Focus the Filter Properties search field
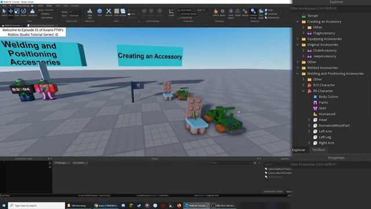Viewport: 371px width, 209px height. tap(330, 164)
